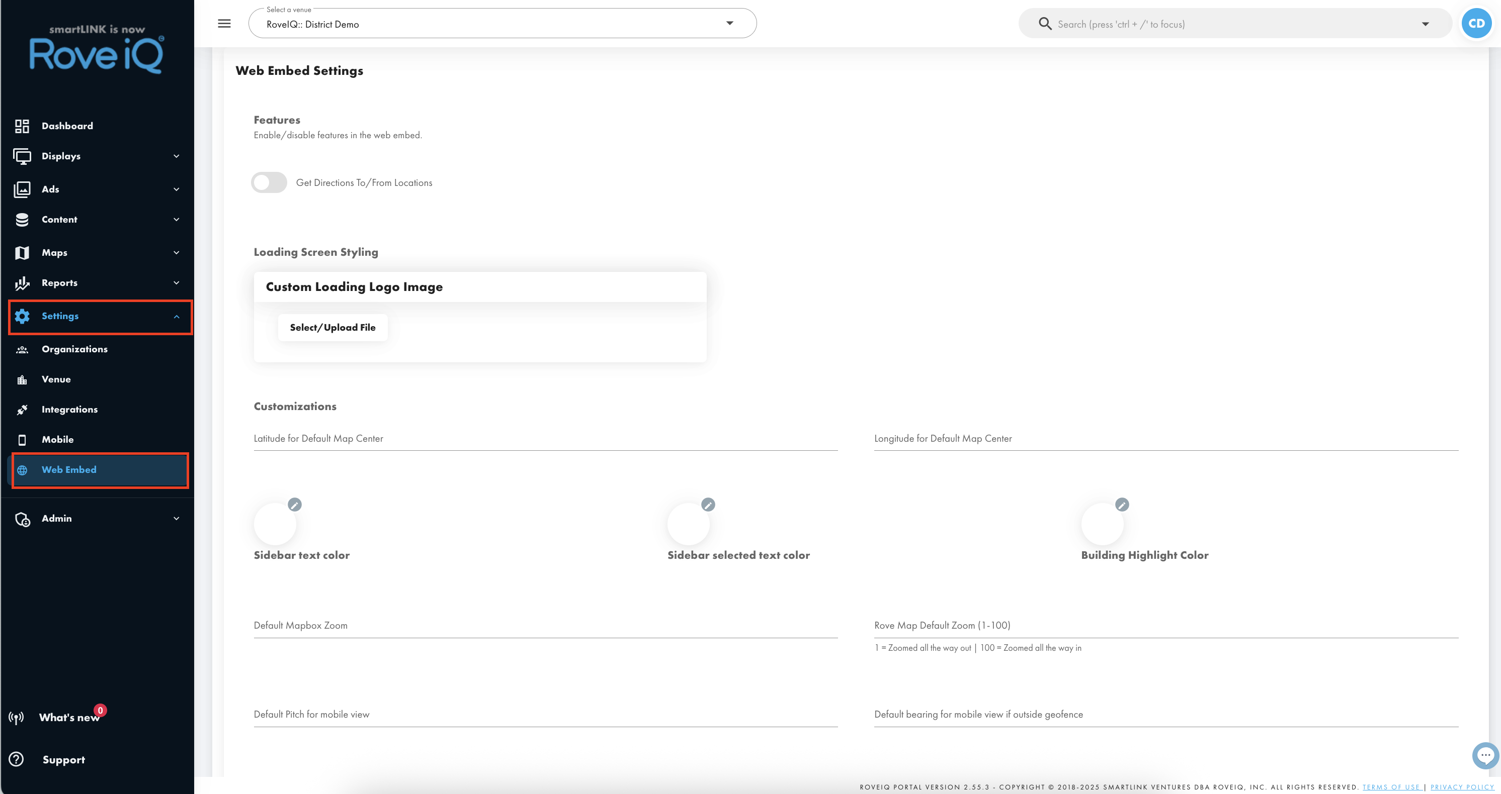
Task: Click the chat bubble support widget
Action: point(1485,755)
